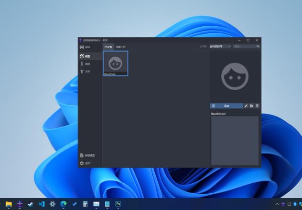
Task: Open the blue notepad app on the taskbar
Action: pos(108,204)
